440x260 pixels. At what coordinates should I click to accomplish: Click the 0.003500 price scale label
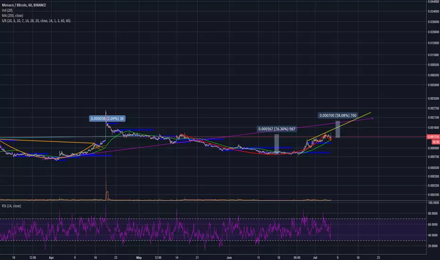click(x=433, y=99)
